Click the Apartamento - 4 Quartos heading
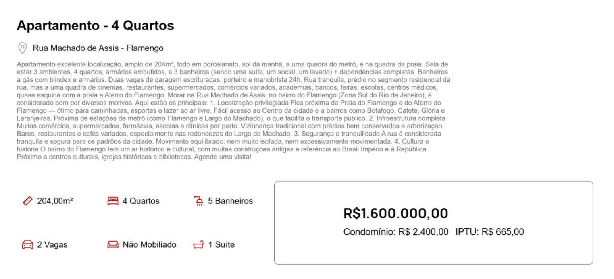The image size is (614, 279). click(95, 26)
